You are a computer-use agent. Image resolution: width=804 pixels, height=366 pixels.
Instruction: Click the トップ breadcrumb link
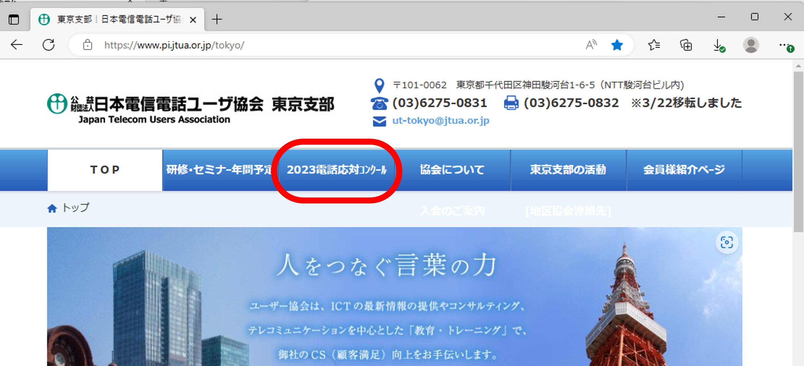(75, 208)
